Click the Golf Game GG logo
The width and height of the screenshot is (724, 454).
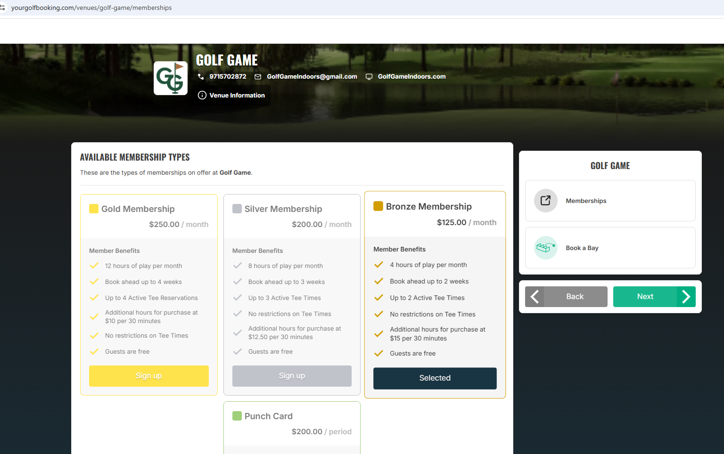coord(171,78)
